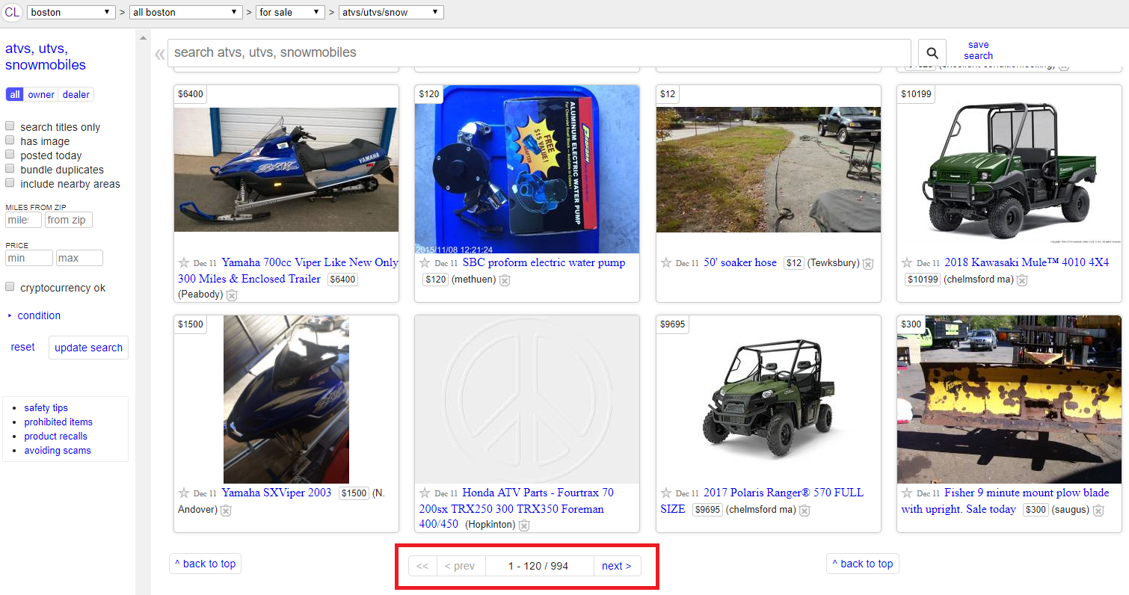Viewport: 1129px width, 595px height.
Task: Switch to dealer listings tab
Action: click(x=76, y=94)
